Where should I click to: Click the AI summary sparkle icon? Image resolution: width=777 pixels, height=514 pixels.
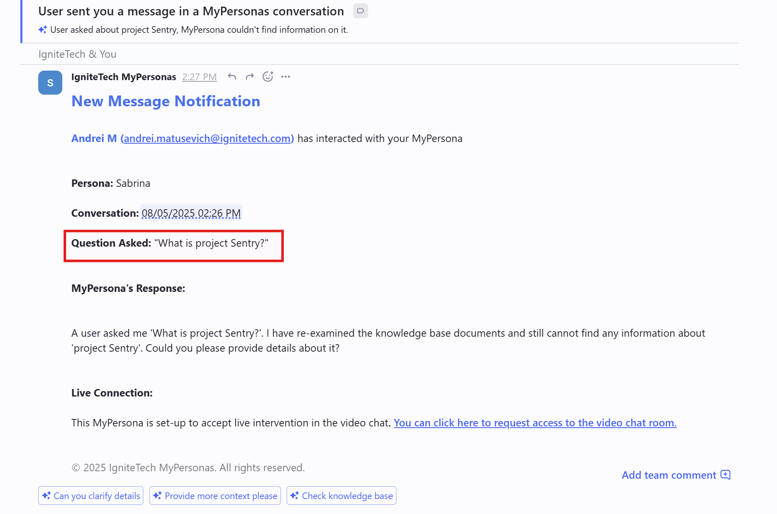(x=42, y=29)
